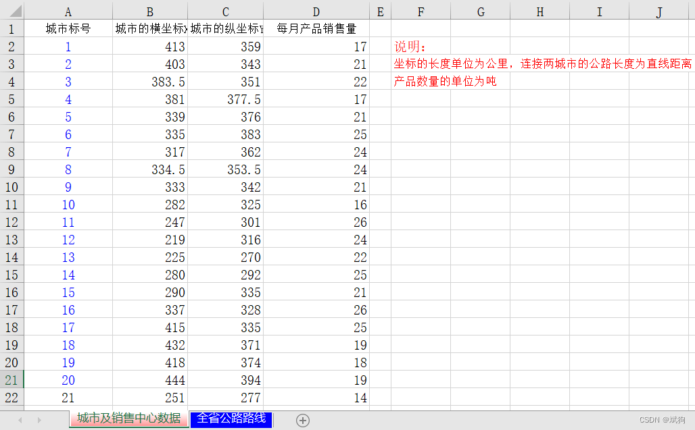Image resolution: width=695 pixels, height=430 pixels.
Task: Select cell with y-coordinate 383
Action: click(x=226, y=134)
